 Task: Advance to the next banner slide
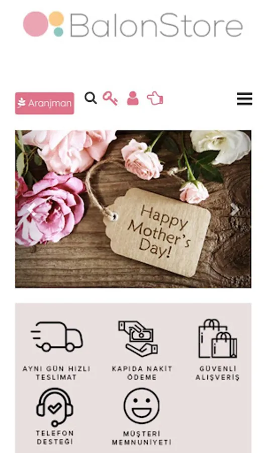tap(235, 209)
